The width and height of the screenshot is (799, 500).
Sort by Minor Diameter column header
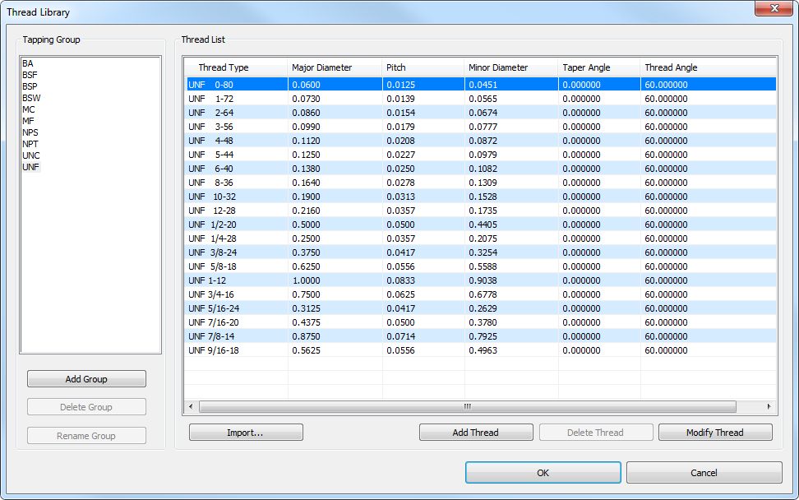[511, 67]
